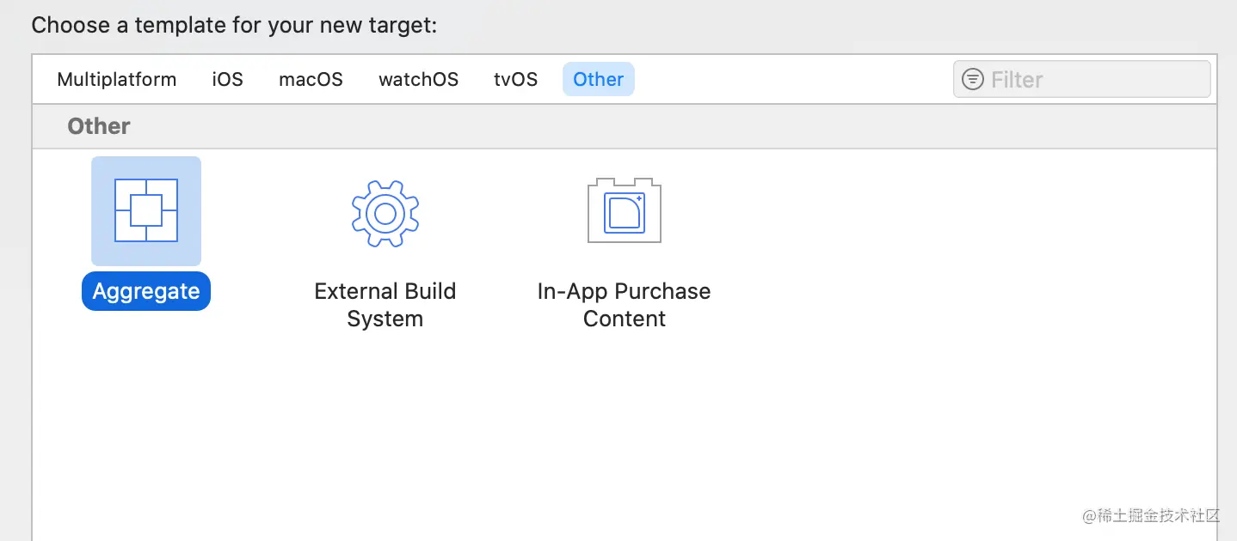Click the External Build System label
The width and height of the screenshot is (1237, 541).
(x=385, y=305)
